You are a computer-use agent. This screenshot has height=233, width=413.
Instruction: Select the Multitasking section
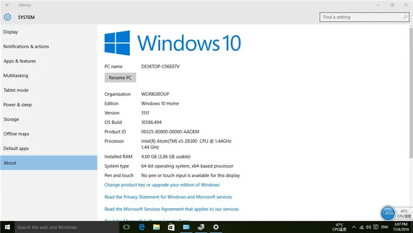(48, 75)
